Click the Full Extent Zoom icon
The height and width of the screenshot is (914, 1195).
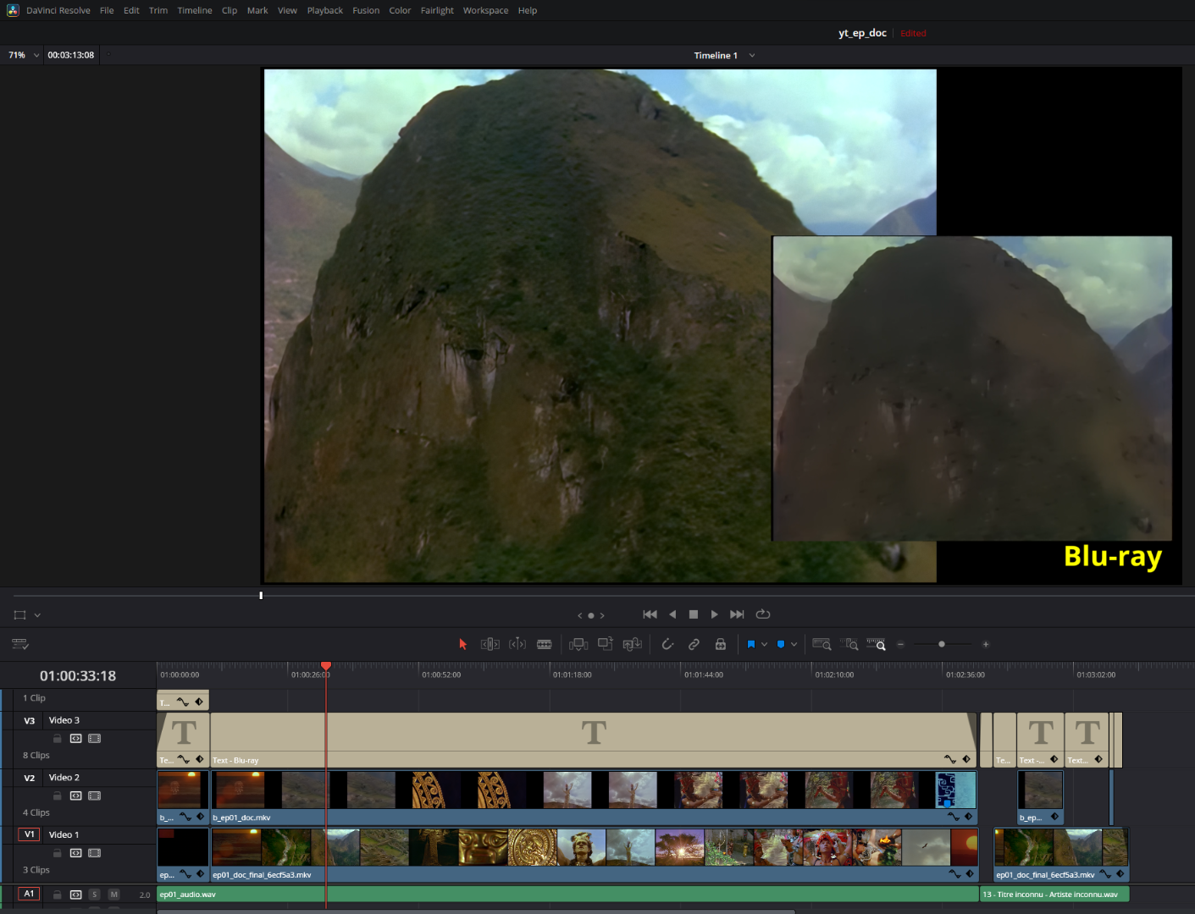pos(822,645)
